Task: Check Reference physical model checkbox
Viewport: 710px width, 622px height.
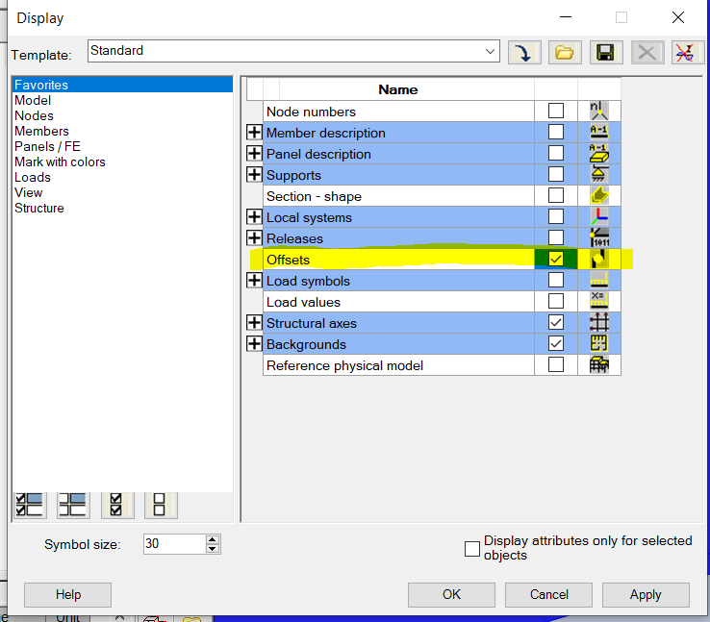Action: (x=556, y=364)
